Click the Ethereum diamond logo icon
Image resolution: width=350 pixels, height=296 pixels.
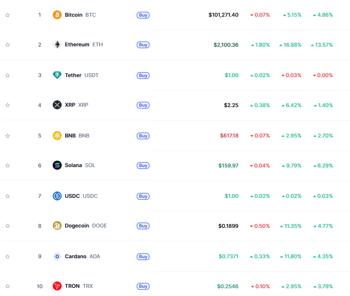tap(57, 45)
